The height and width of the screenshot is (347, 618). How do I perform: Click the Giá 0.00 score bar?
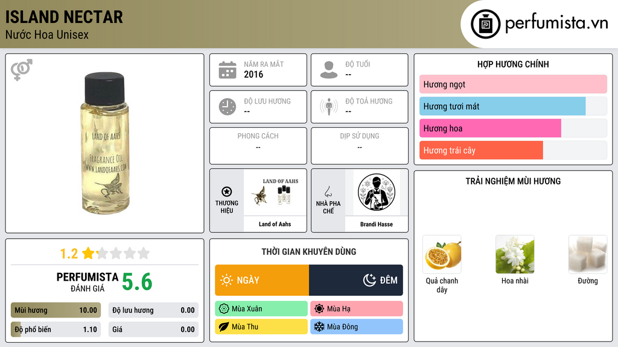coord(153,330)
